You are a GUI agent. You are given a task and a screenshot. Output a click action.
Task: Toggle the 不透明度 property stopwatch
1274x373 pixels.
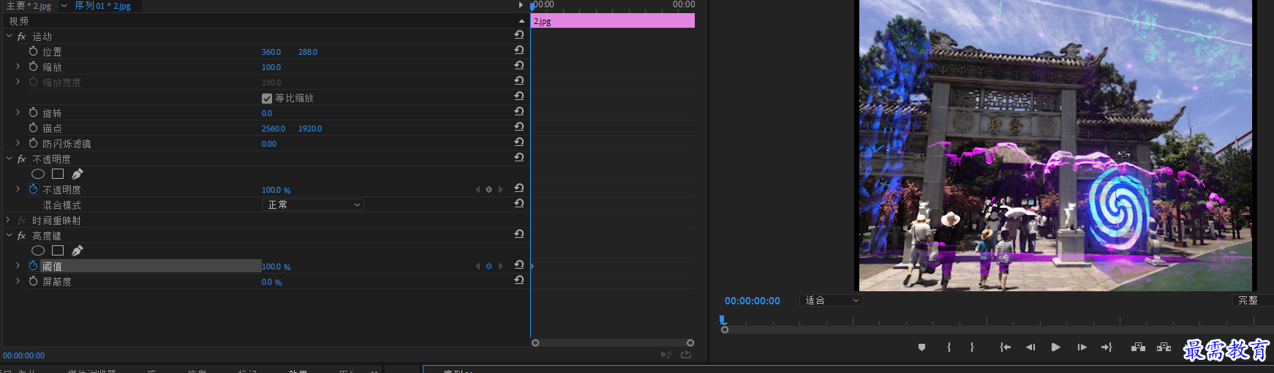[x=34, y=189]
